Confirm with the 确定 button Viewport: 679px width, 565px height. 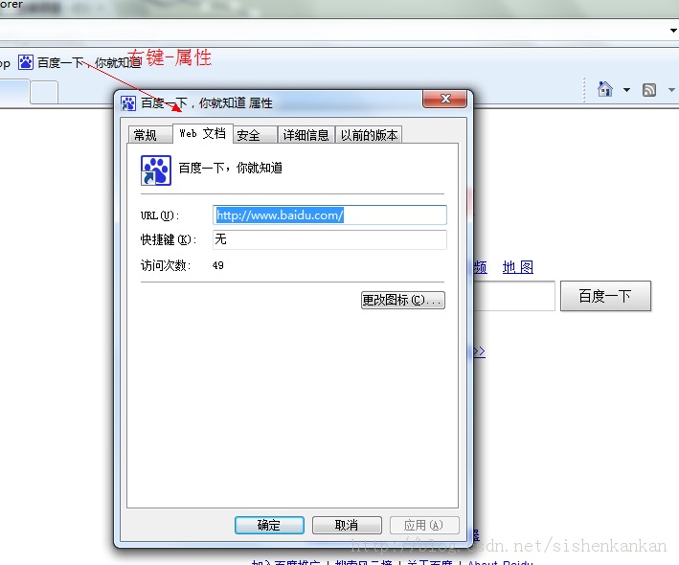pos(269,525)
